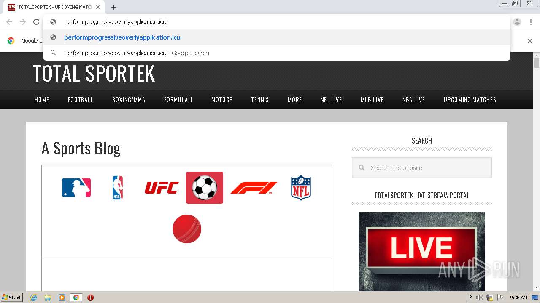Choose the Google Search suggestion row
This screenshot has height=303, width=540.
coord(277,53)
